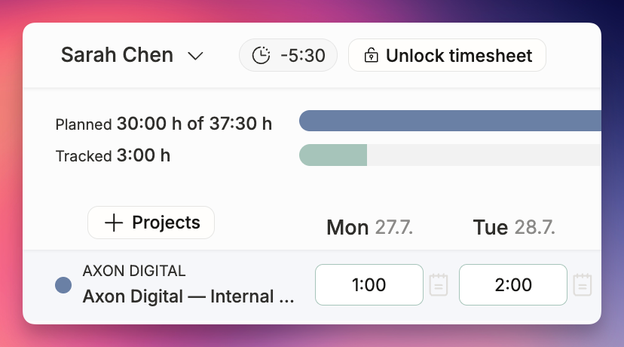This screenshot has width=624, height=347.
Task: Click the clock icon beside -5:30
Action: 261,55
